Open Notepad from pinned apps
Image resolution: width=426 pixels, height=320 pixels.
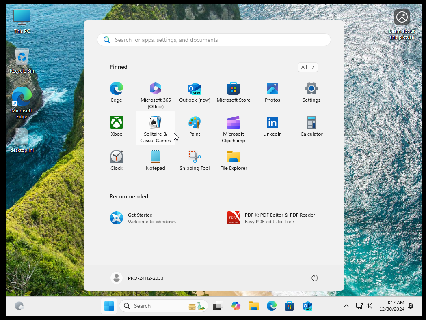156,160
